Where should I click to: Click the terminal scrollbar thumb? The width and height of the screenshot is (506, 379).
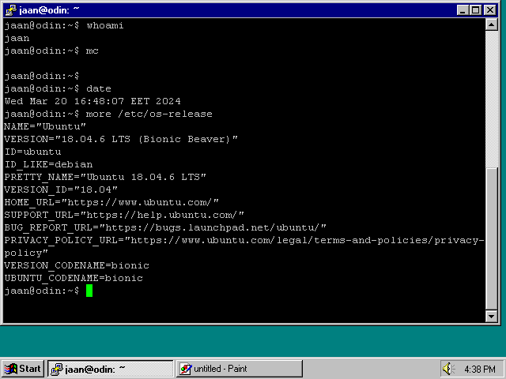[492, 237]
